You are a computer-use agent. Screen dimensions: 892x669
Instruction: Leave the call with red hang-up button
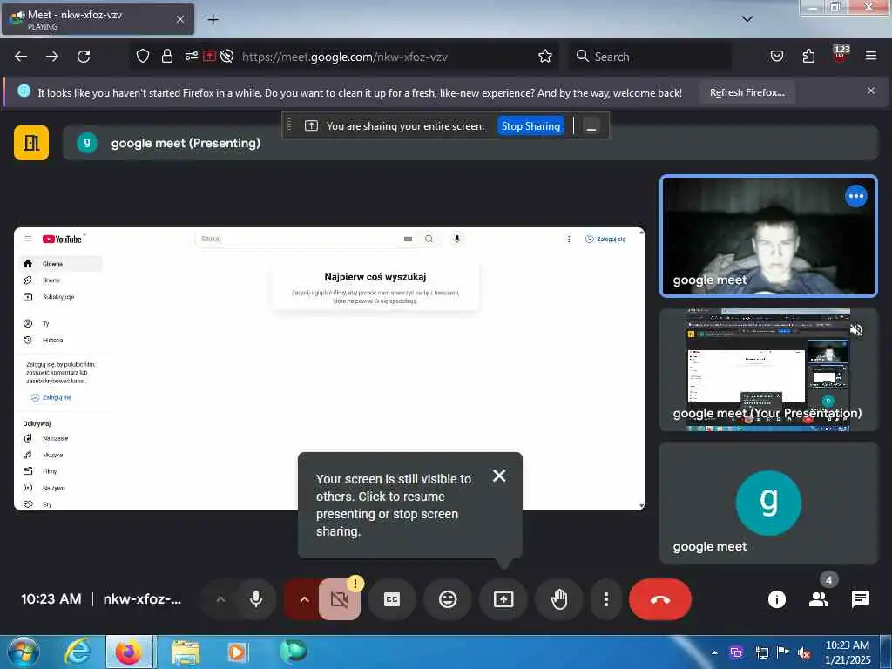(660, 599)
